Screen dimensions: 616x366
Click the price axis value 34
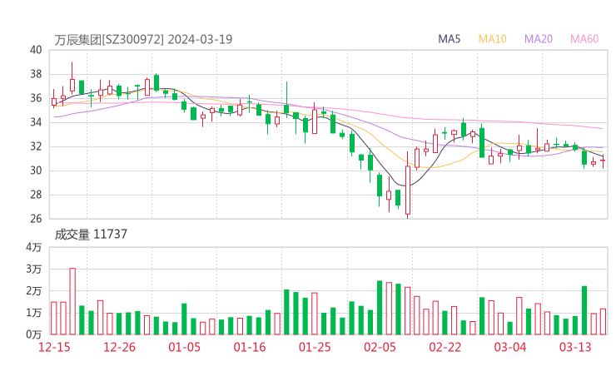(36, 122)
